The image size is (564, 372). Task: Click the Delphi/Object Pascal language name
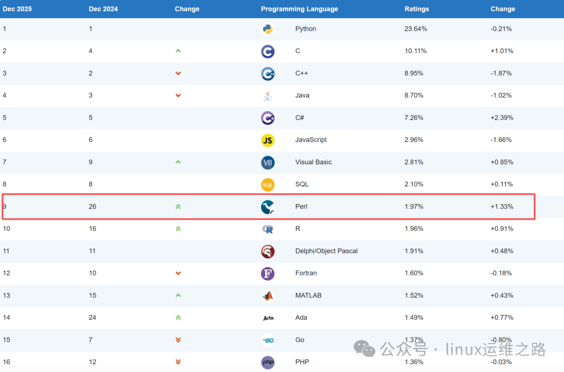[x=326, y=251]
